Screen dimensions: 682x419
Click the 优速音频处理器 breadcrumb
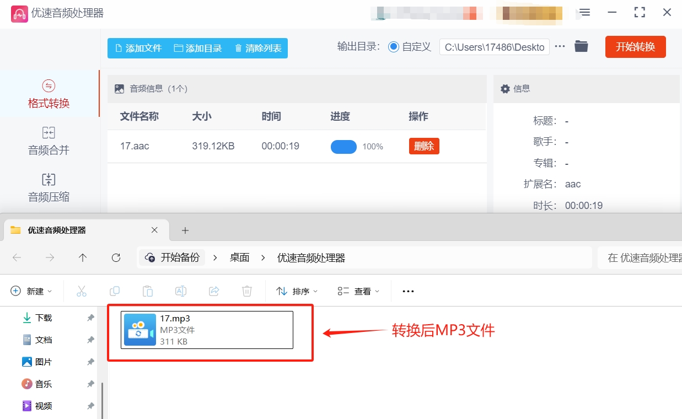[311, 257]
